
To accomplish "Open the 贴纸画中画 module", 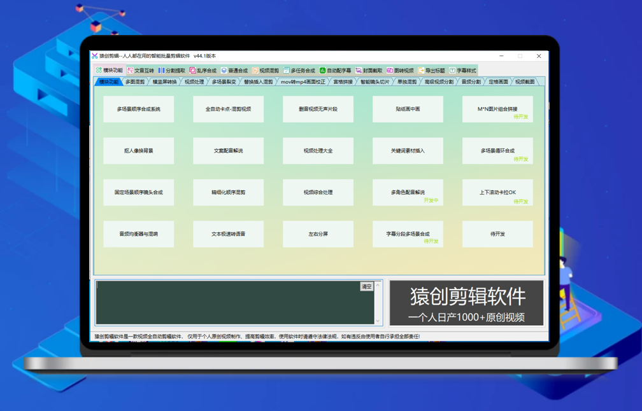I will click(x=408, y=109).
